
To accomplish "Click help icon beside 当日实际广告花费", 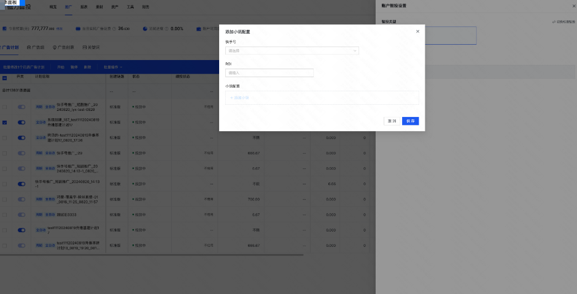I will coord(115,28).
